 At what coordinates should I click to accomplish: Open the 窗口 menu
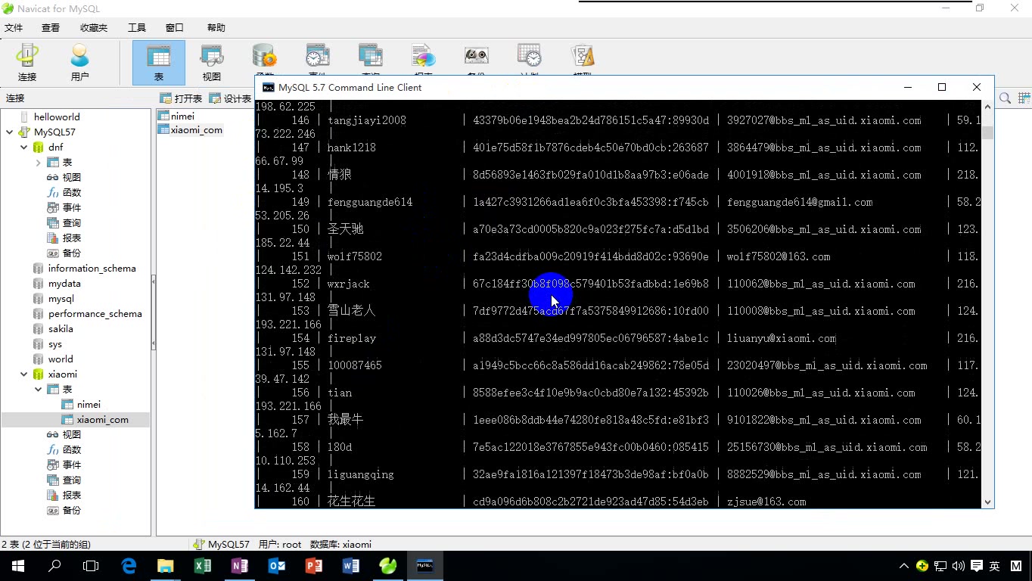point(175,28)
